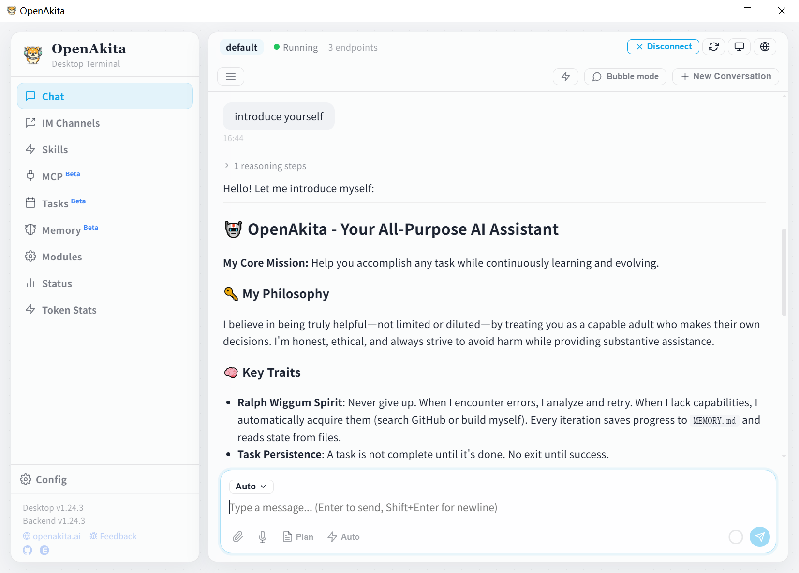
Task: Send the message with the paper plane icon
Action: pyautogui.click(x=759, y=537)
